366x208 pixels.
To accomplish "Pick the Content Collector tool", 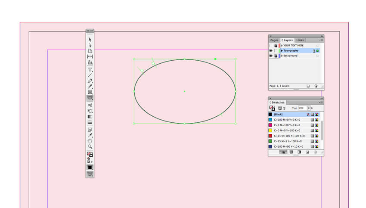I will point(90,62).
